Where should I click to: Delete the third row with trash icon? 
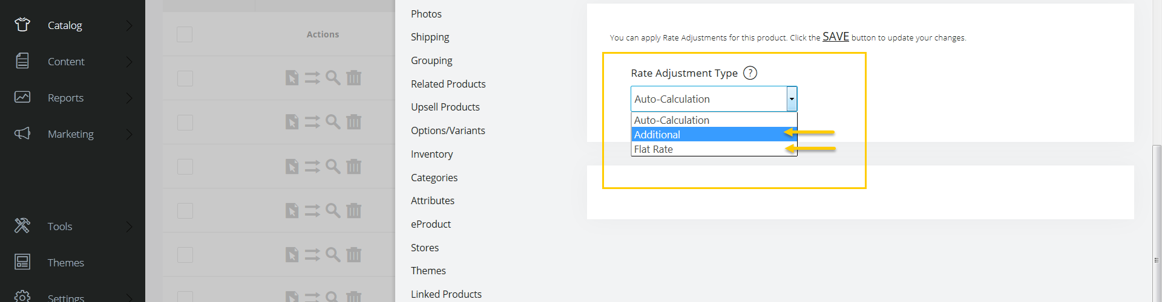[353, 165]
